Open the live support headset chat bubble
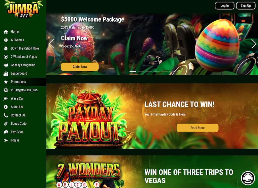 [248, 178]
